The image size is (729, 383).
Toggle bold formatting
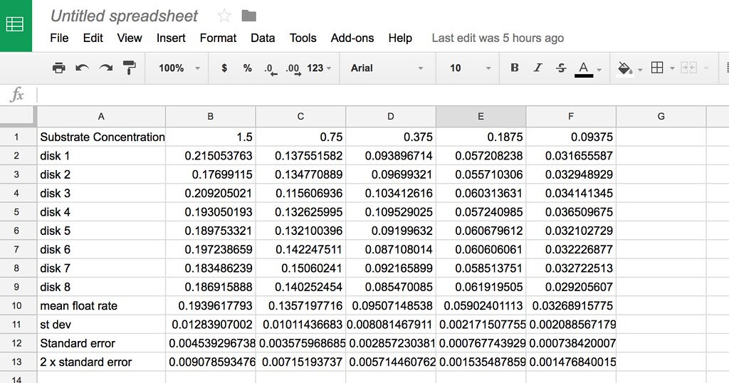[x=514, y=68]
